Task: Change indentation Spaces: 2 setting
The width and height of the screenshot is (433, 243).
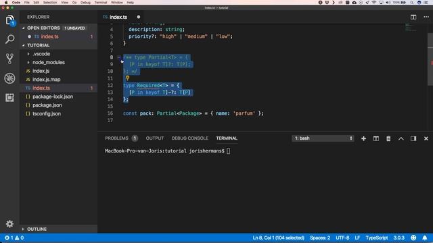Action: 320,238
